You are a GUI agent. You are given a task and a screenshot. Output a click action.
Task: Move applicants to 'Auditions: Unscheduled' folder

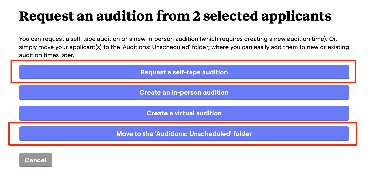pos(184,133)
